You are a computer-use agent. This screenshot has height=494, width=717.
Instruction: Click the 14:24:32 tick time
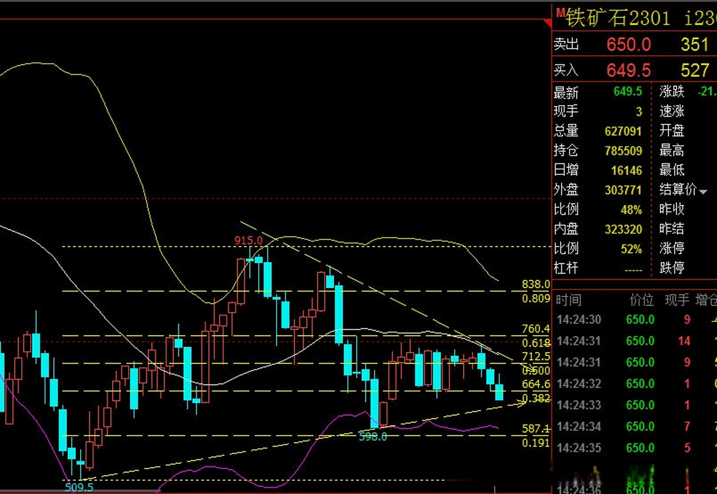pos(579,384)
